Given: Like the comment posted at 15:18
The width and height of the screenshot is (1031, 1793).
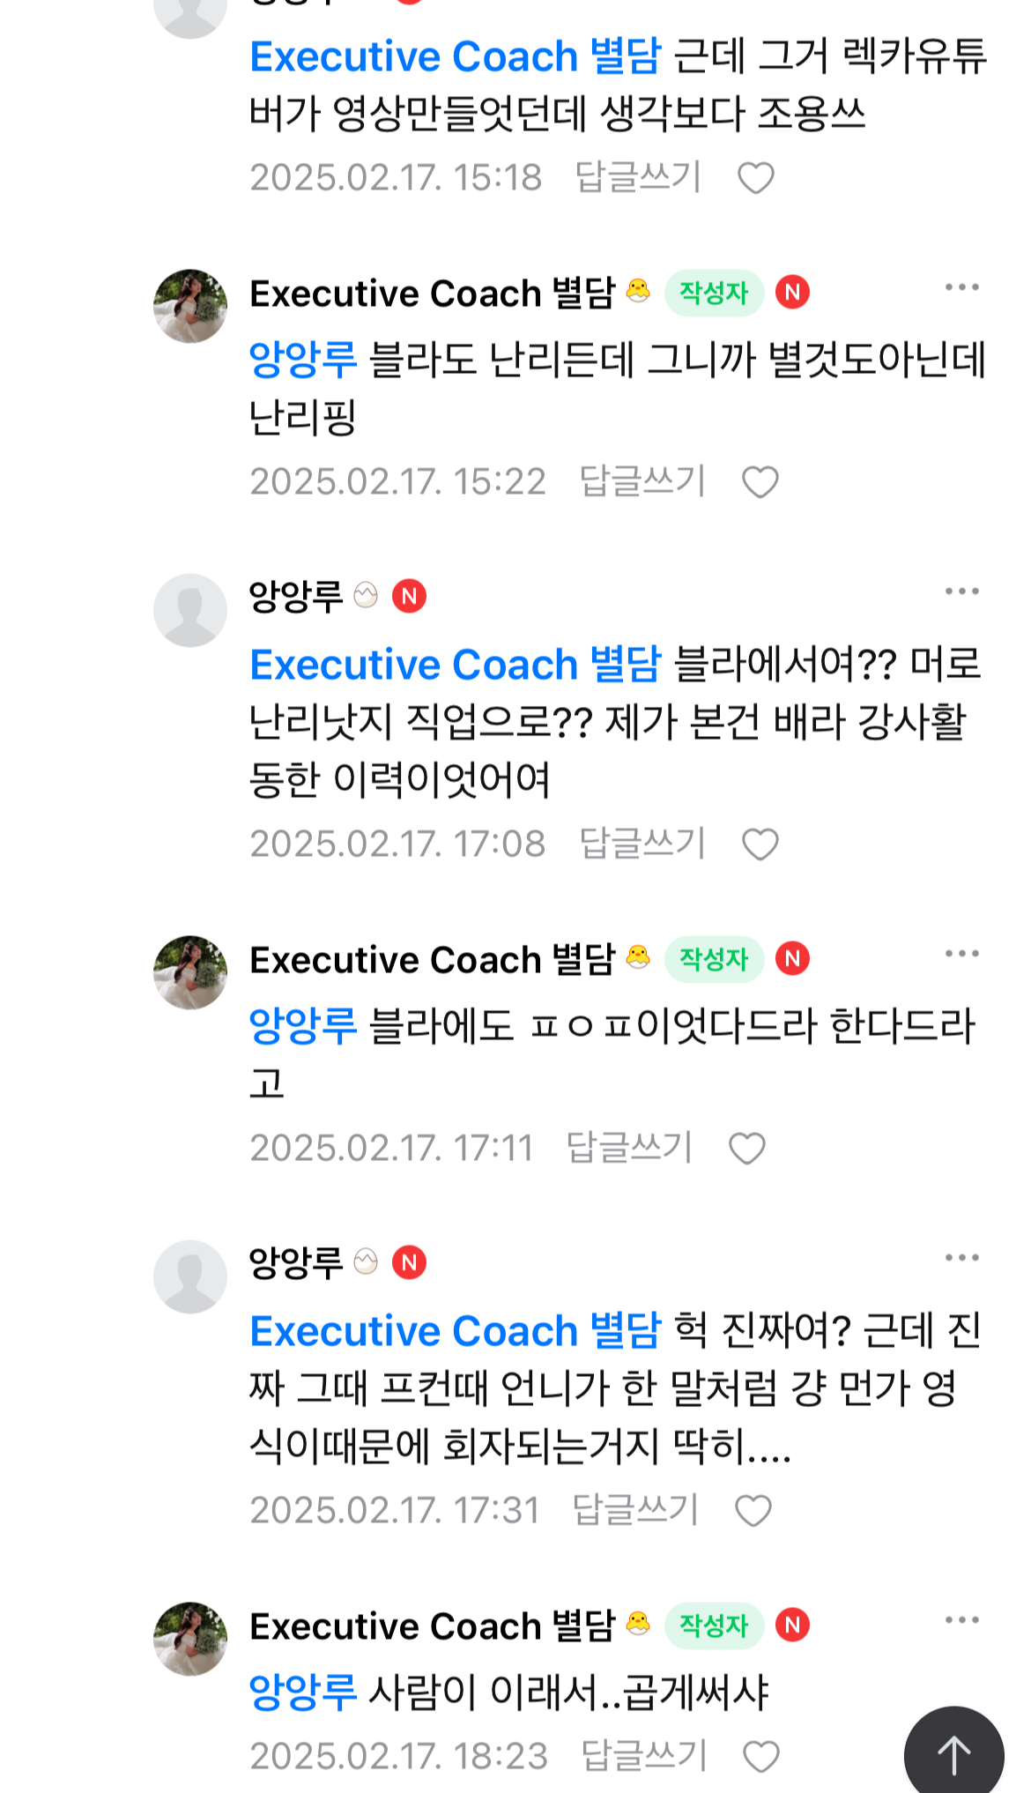Looking at the screenshot, I should pyautogui.click(x=755, y=178).
